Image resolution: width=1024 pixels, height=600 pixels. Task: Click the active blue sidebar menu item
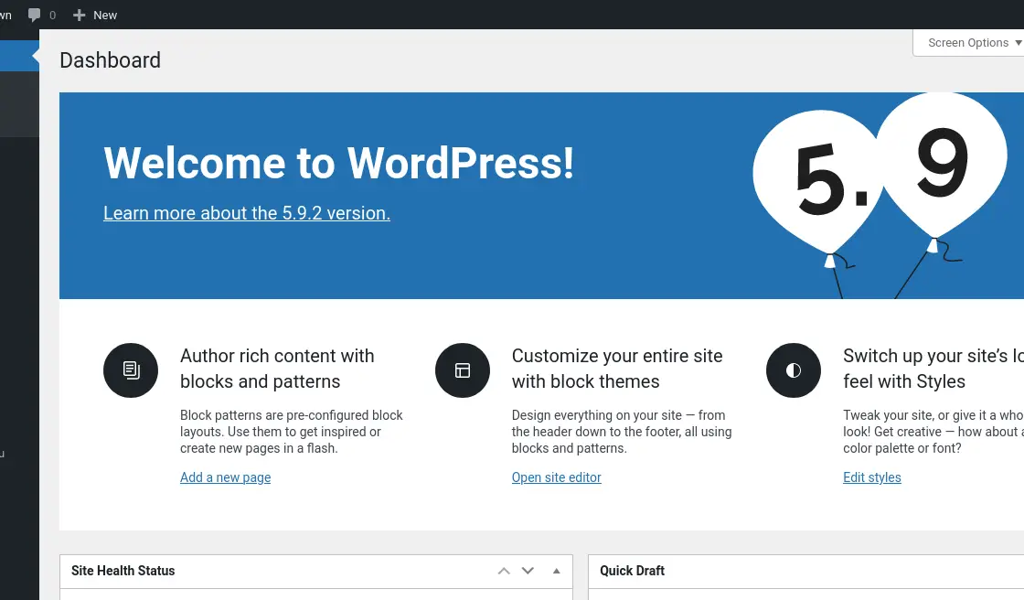coord(19,56)
